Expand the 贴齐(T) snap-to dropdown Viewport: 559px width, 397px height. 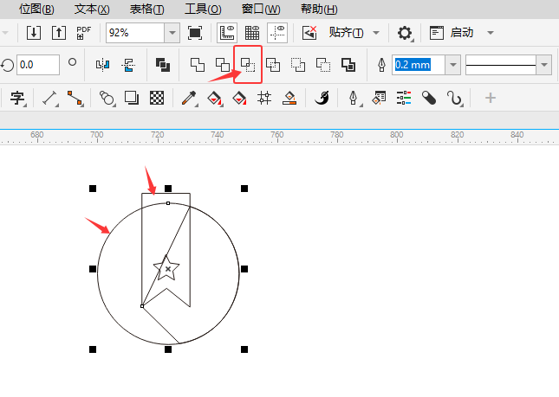[x=376, y=33]
